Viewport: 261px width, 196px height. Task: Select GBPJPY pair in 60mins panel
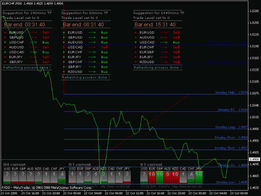pyautogui.click(x=75, y=67)
